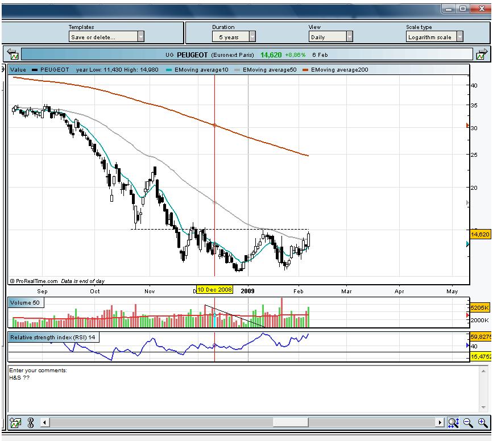
Task: Click the figure-eight icon in bottom toolbar
Action: [30, 422]
